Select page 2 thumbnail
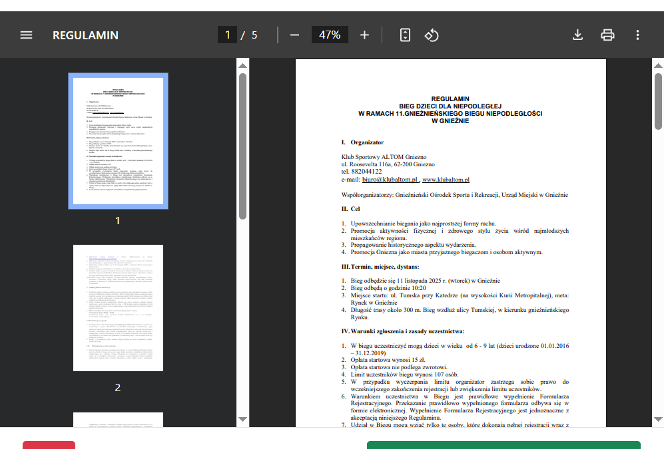664x449 pixels. [118, 307]
